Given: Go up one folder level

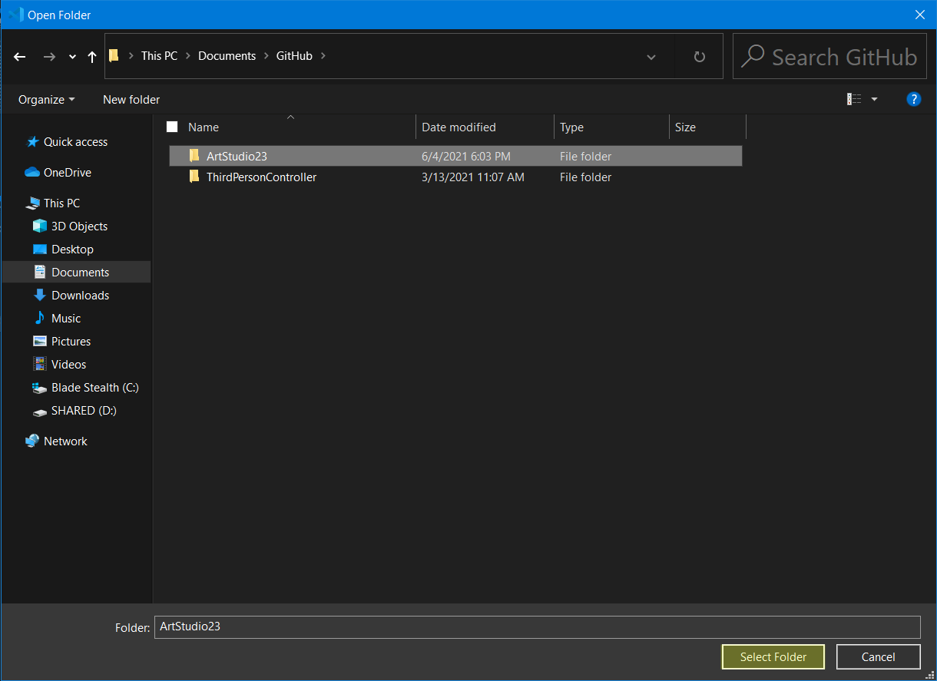Looking at the screenshot, I should tap(92, 57).
